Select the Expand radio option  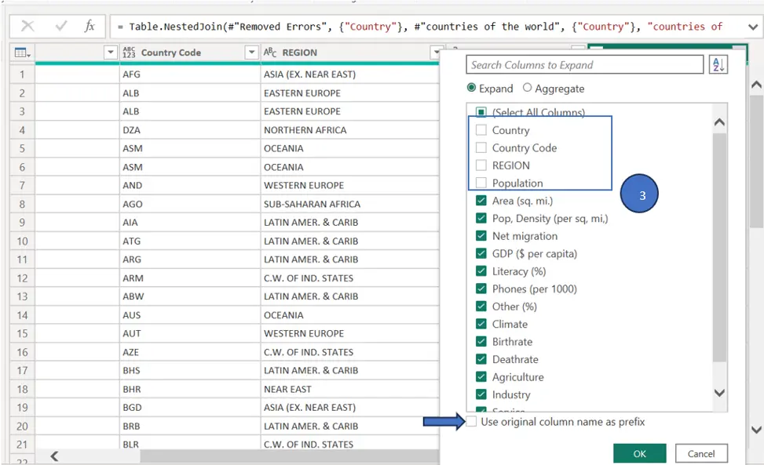click(471, 88)
